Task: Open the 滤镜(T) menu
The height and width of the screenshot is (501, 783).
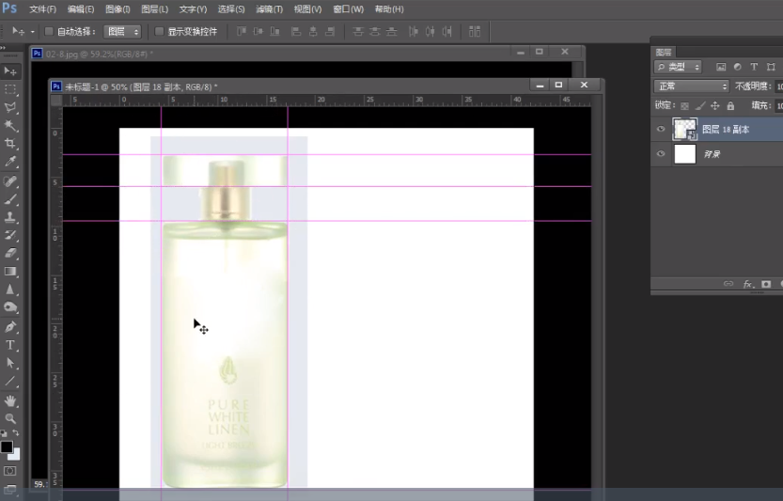Action: click(269, 9)
